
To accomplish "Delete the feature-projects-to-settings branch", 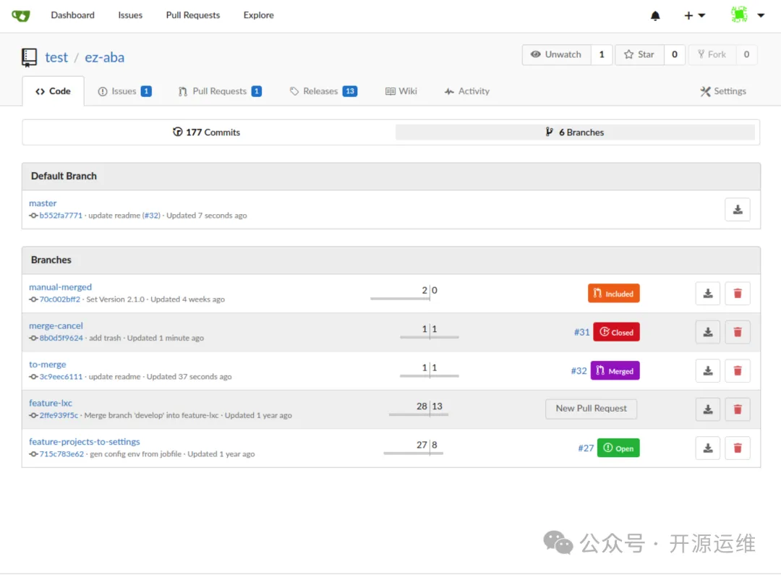I will pos(737,448).
